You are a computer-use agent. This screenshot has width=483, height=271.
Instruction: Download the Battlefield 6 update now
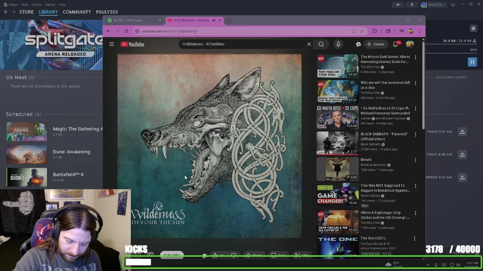click(462, 177)
